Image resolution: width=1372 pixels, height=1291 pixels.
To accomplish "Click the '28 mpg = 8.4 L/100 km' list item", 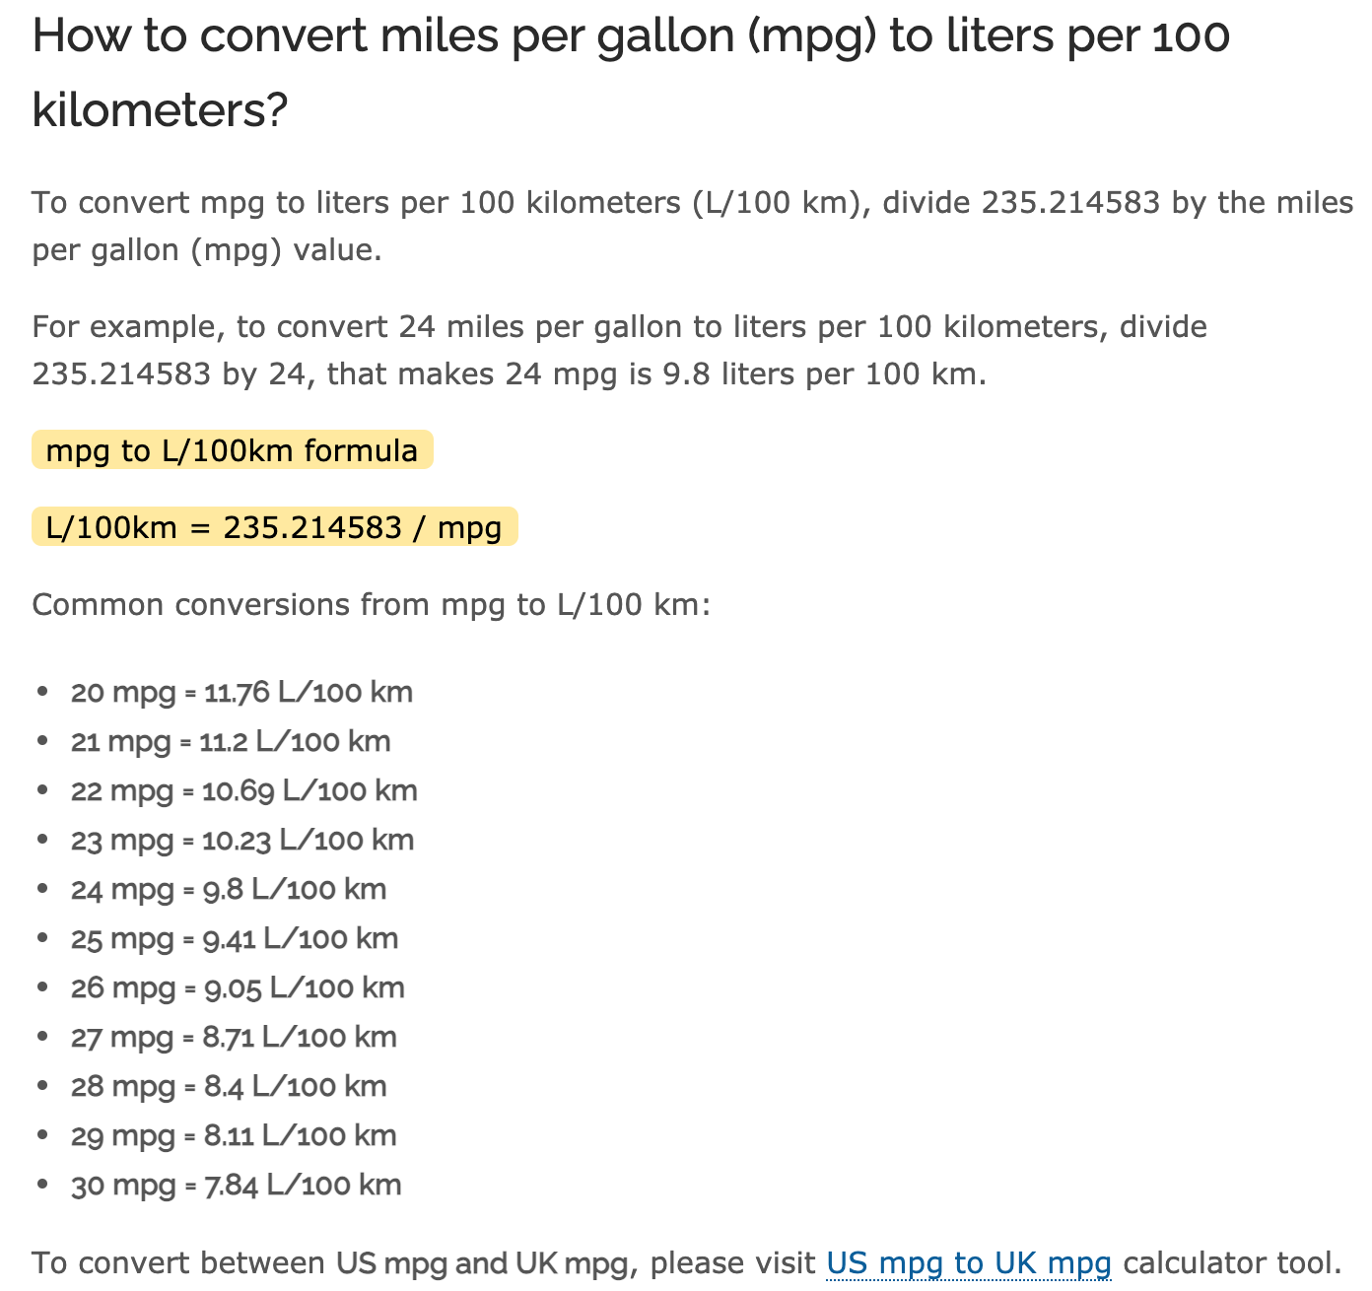I will click(x=228, y=1086).
